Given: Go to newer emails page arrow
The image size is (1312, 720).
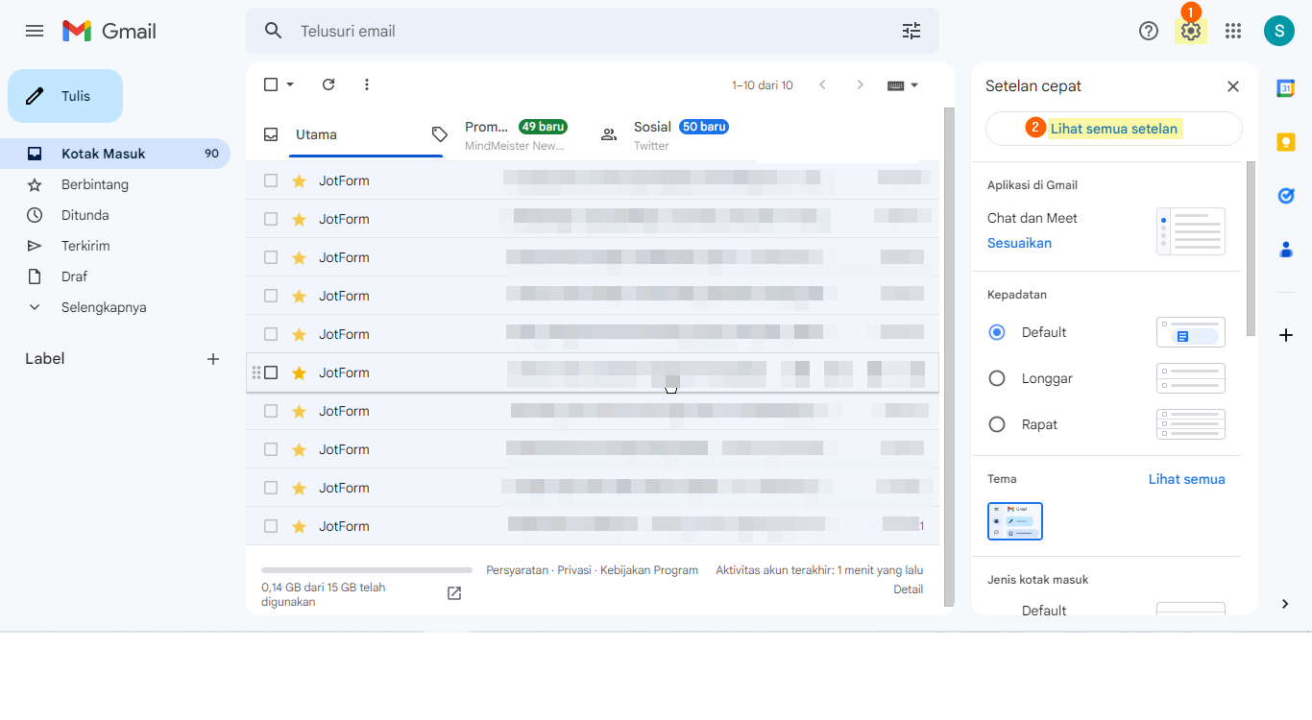Looking at the screenshot, I should pyautogui.click(x=822, y=84).
